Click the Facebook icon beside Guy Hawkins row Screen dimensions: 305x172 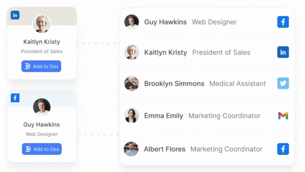283,22
